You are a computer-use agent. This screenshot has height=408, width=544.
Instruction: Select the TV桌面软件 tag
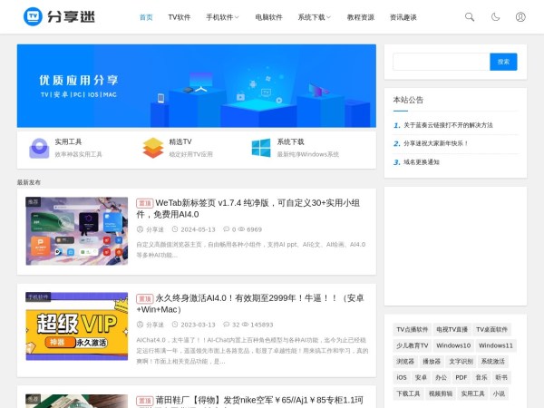point(491,330)
